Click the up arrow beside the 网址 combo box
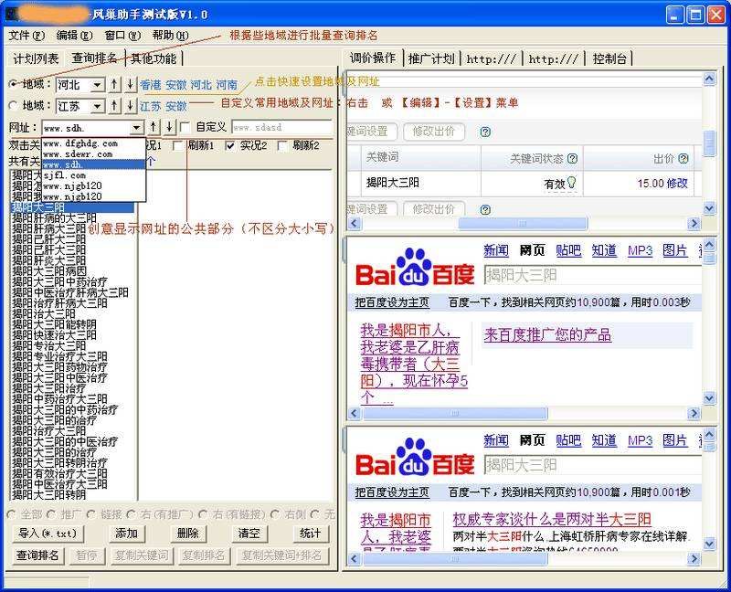 (154, 127)
